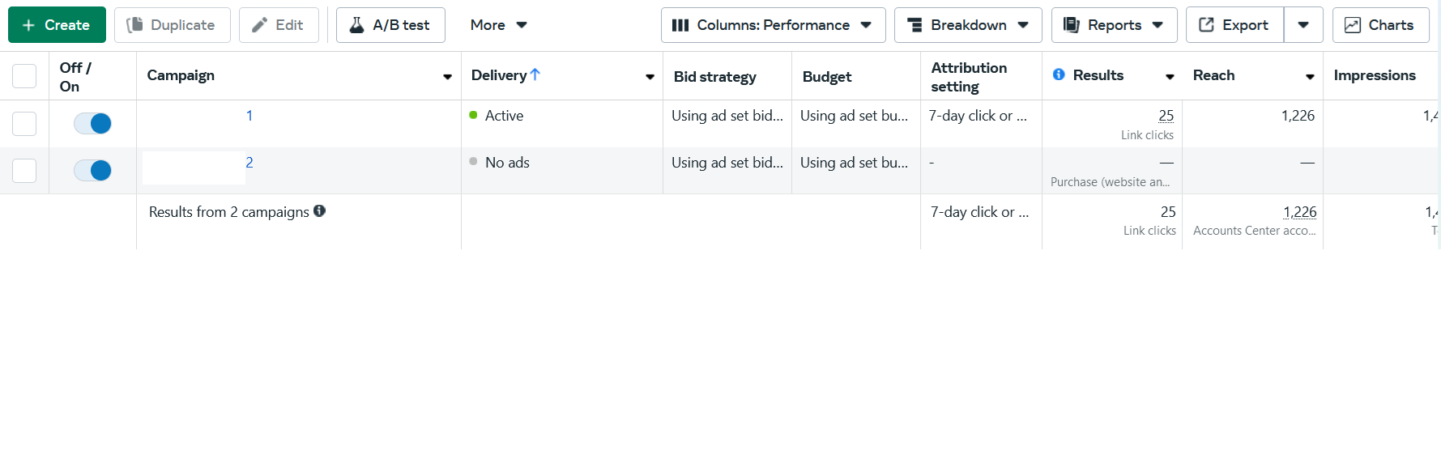The width and height of the screenshot is (1441, 463).
Task: Open the Reports menu
Action: (1114, 25)
